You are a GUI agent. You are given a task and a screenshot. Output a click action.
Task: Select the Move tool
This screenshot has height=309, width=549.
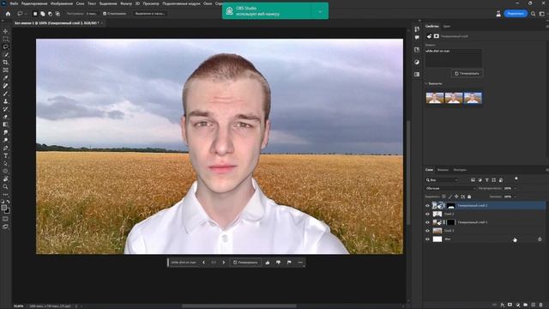tap(6, 31)
